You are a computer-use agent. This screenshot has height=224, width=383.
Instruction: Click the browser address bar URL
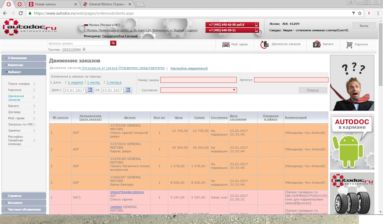tap(84, 13)
